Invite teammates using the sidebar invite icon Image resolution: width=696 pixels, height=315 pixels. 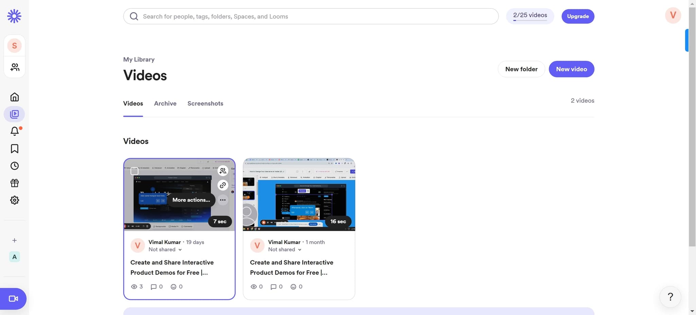pos(14,67)
